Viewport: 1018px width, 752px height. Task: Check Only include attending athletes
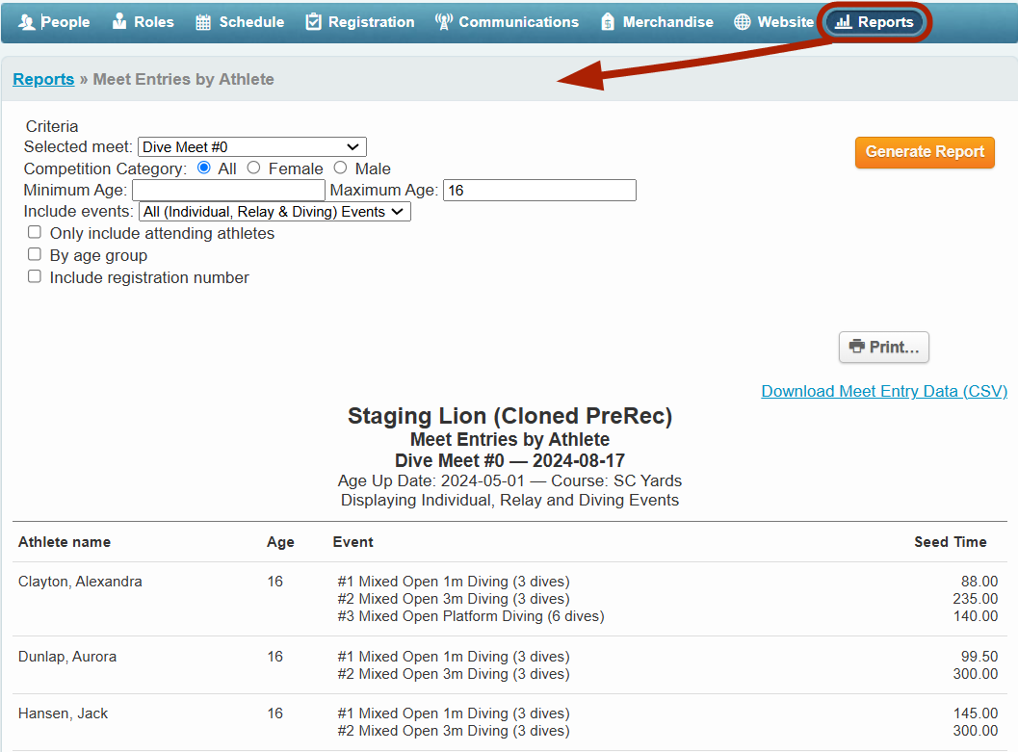pos(35,232)
